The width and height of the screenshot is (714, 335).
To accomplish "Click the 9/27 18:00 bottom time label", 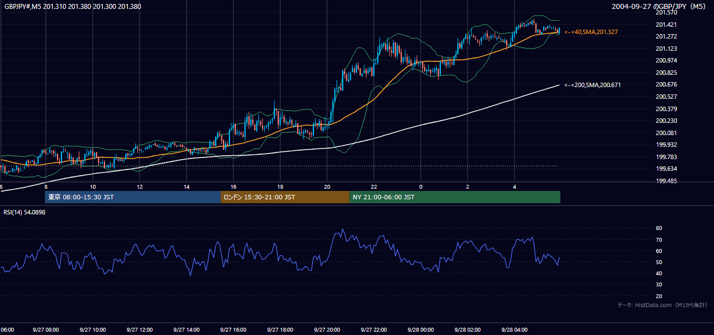I will tap(280, 330).
